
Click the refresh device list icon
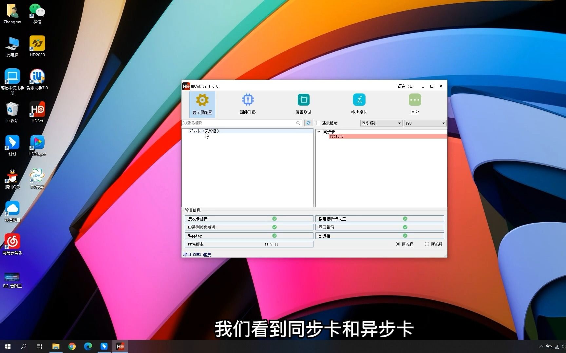tap(308, 123)
